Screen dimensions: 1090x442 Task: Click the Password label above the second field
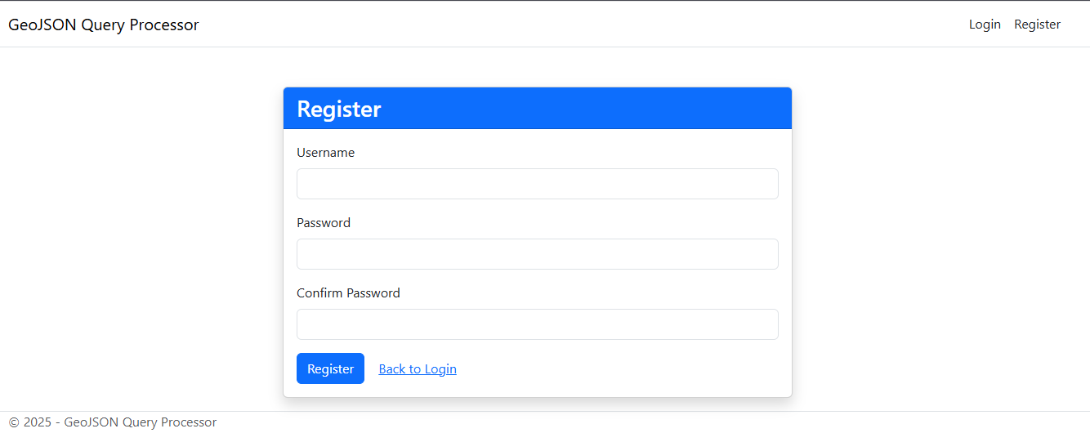click(324, 223)
